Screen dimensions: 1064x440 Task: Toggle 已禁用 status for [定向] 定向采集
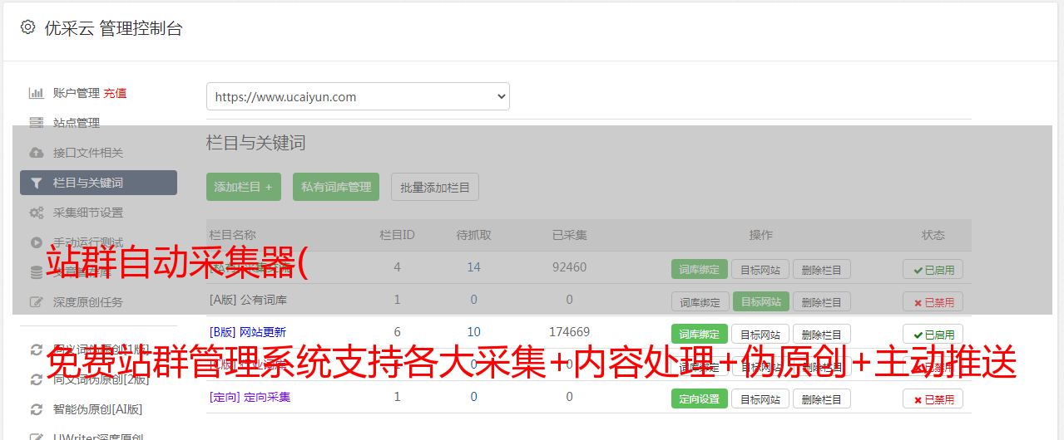(933, 398)
